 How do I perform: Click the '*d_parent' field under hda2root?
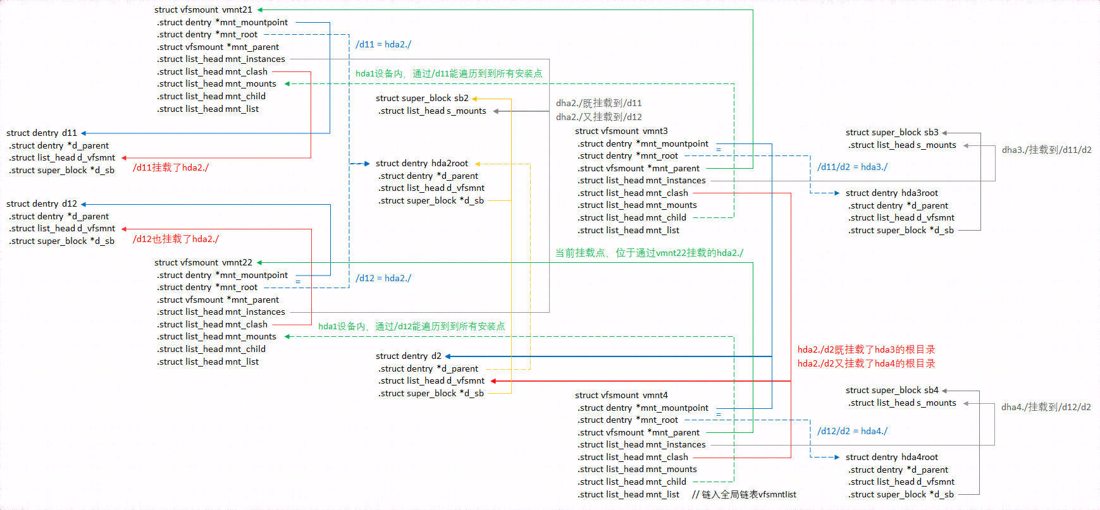pos(428,176)
